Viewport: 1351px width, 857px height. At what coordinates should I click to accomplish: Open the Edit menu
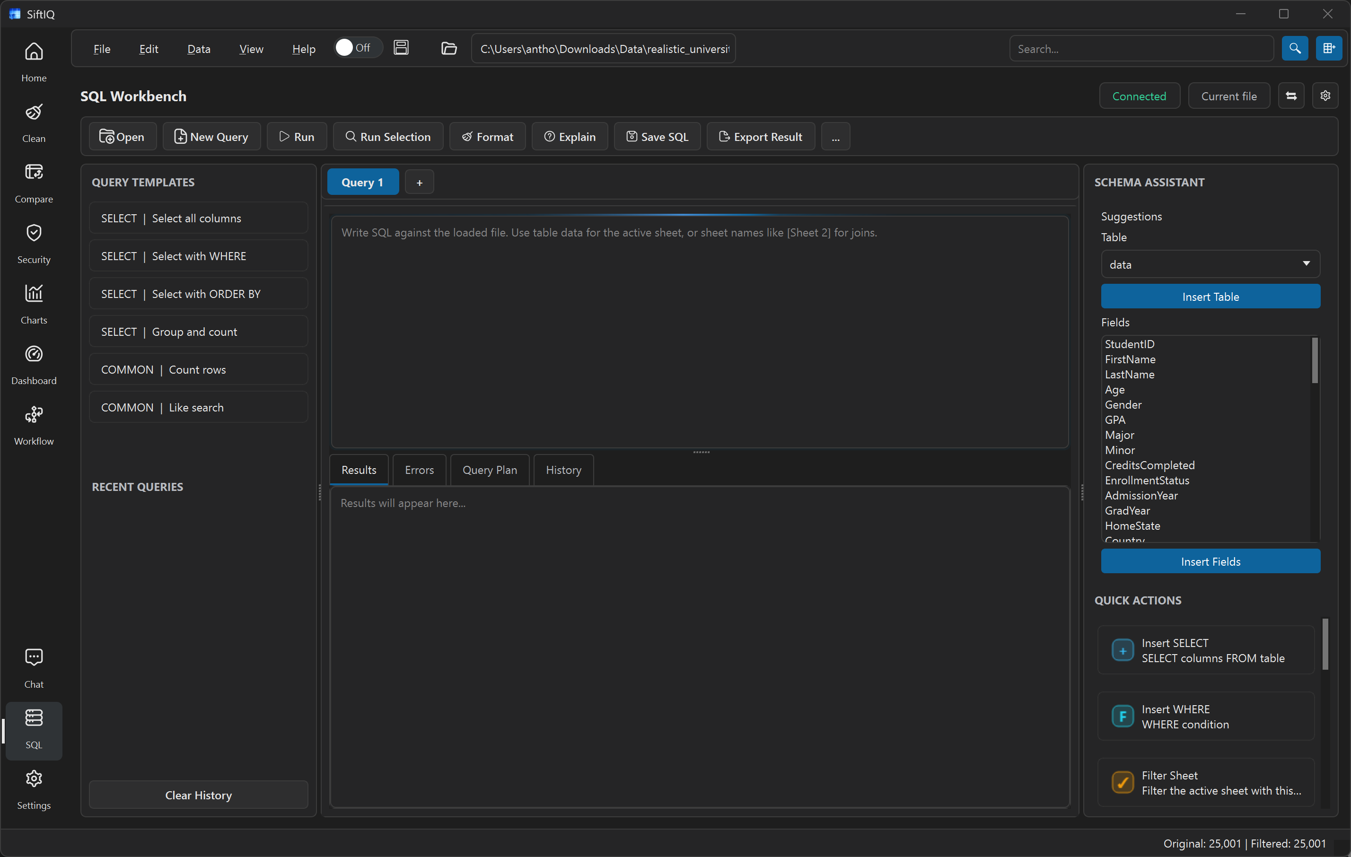(148, 49)
